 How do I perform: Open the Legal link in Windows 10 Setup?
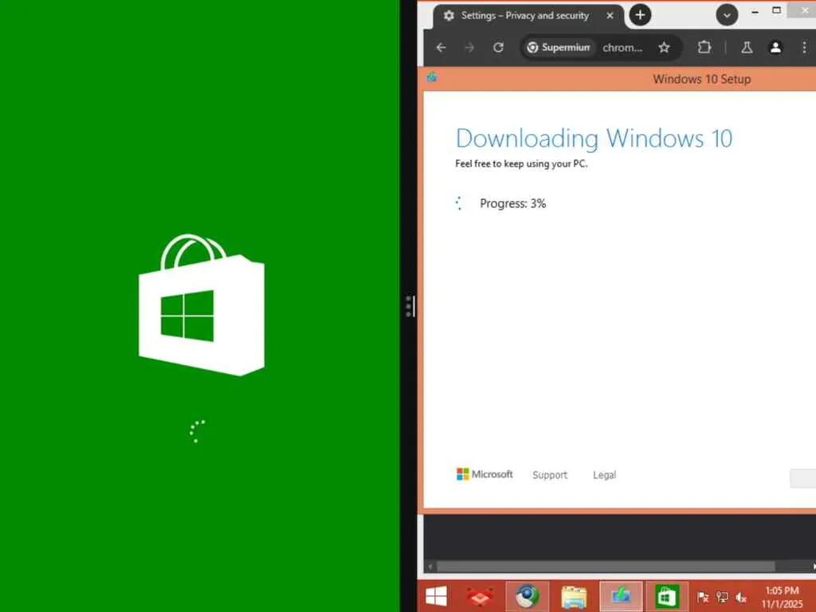click(604, 475)
